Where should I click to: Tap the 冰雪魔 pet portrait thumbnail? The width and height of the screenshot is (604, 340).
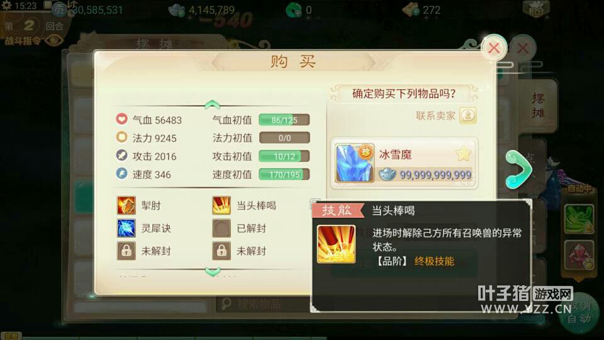click(x=354, y=162)
